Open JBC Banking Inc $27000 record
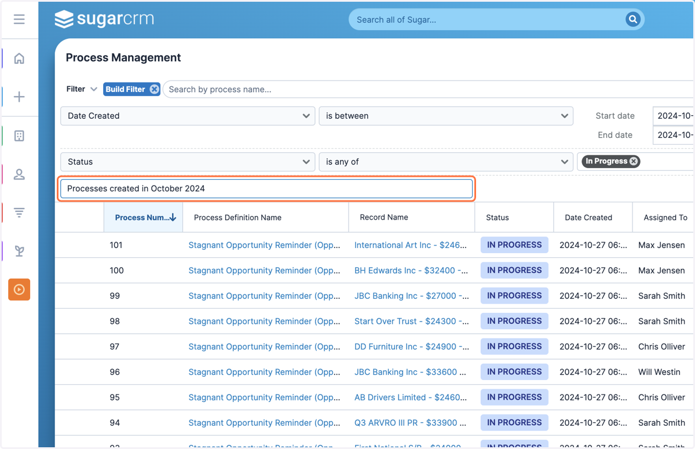Screen dimensions: 695x449 (x=412, y=296)
